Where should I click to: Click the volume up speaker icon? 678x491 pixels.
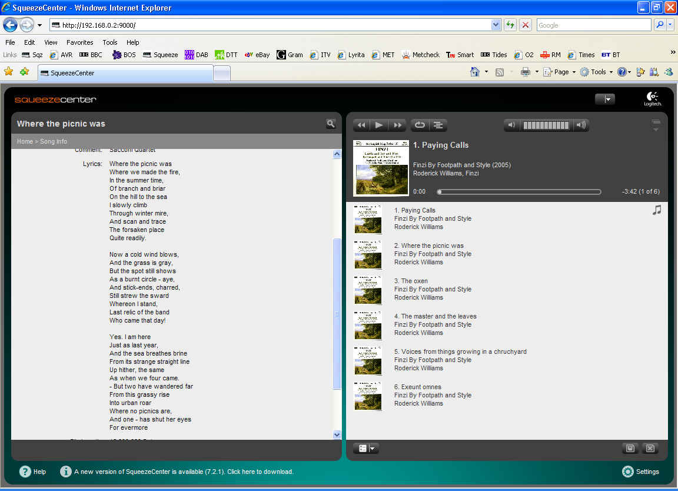click(580, 125)
